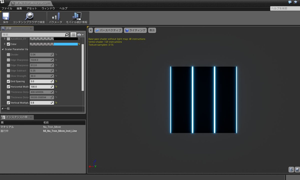Collapse the Scalar Parameter Values section
This screenshot has width=300, height=180.
click(3, 49)
